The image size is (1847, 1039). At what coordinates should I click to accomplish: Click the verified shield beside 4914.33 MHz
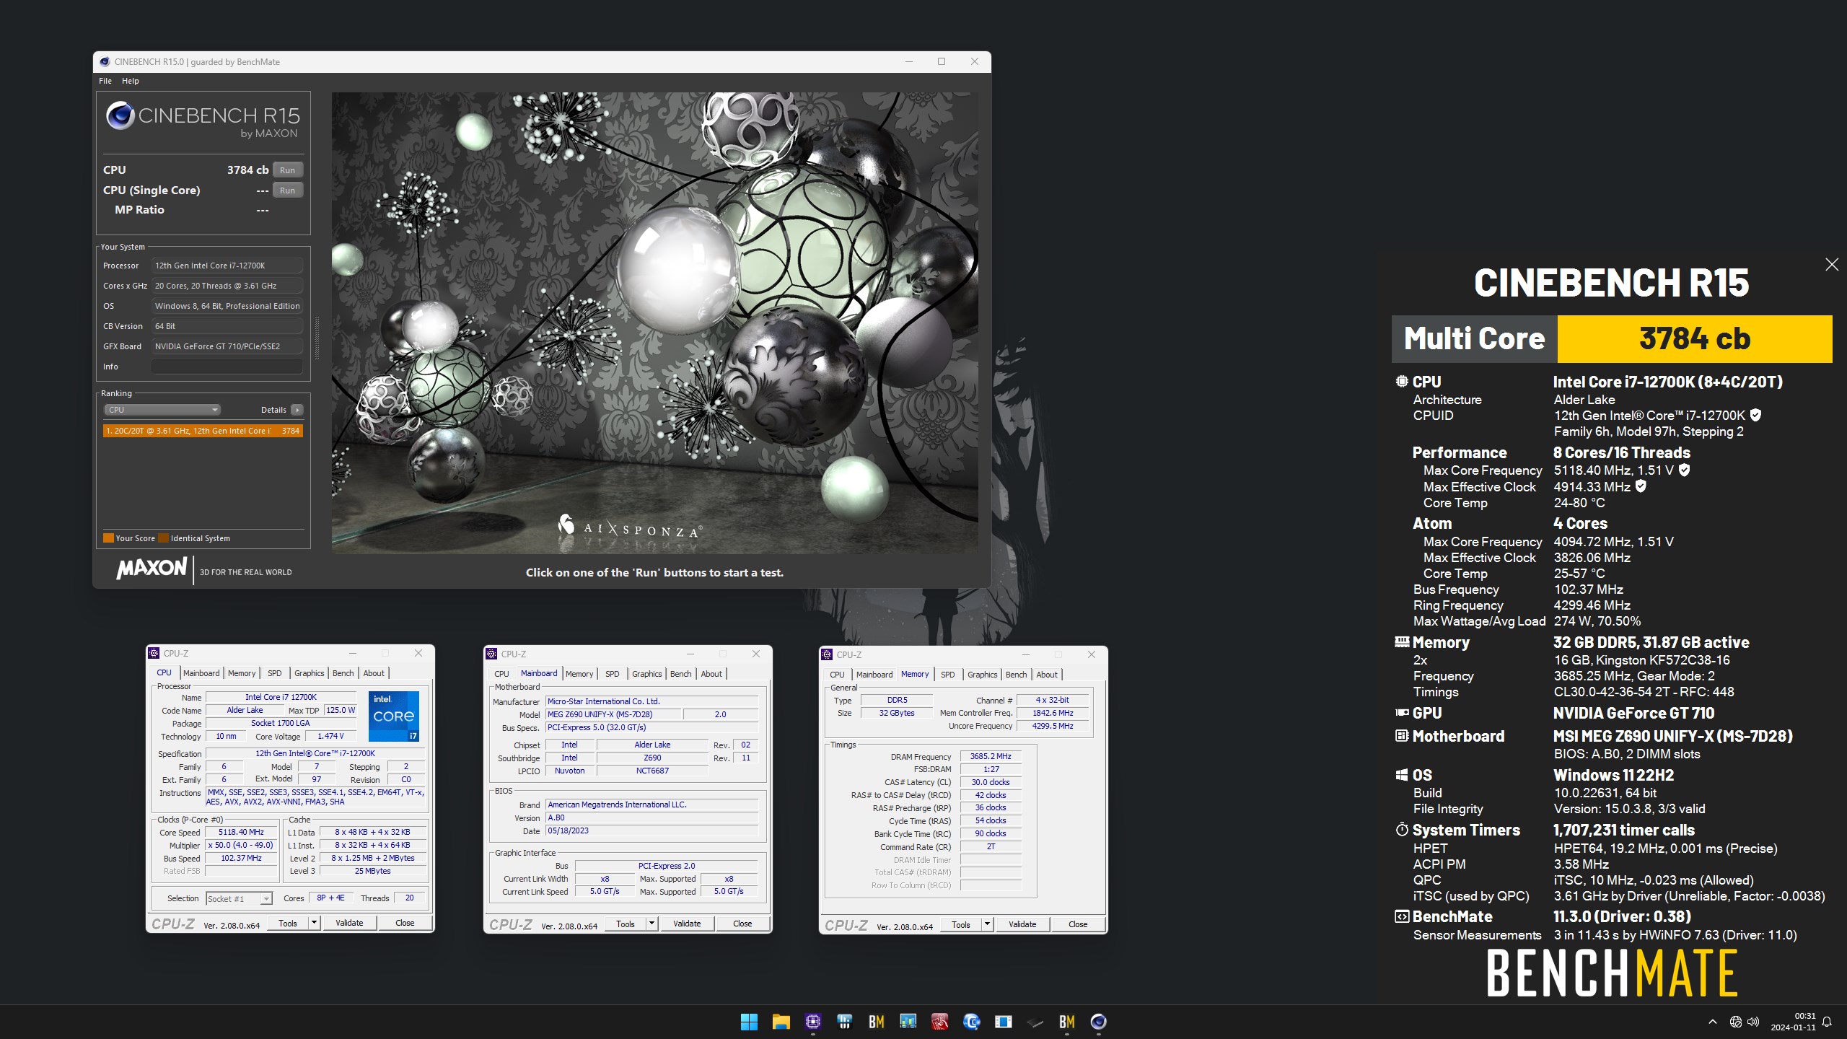point(1641,486)
